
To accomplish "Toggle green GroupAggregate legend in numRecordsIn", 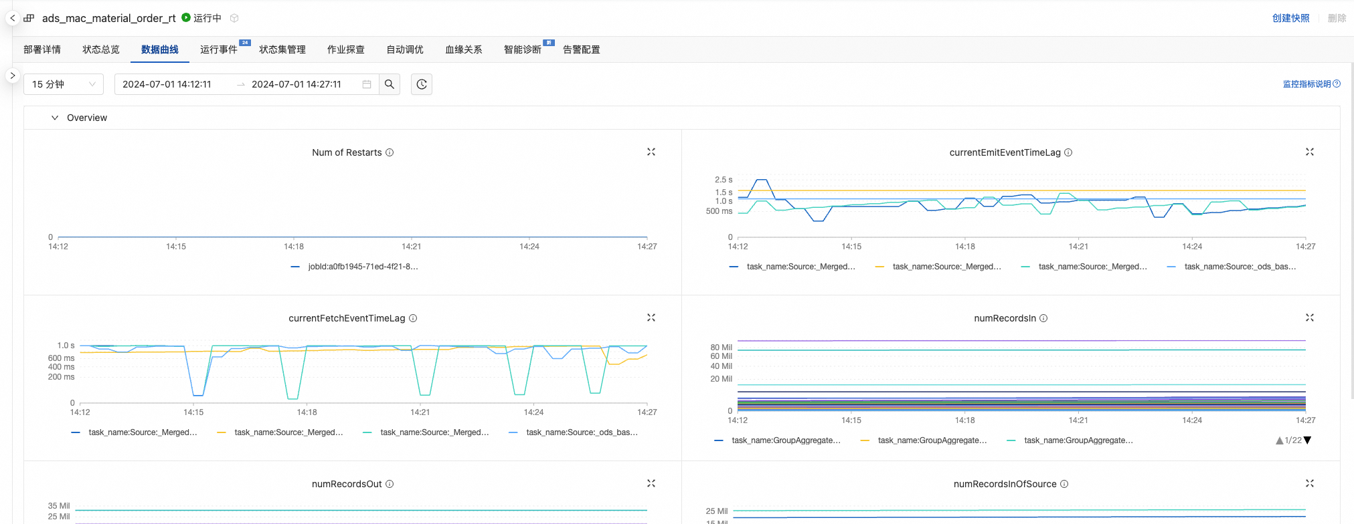I will [1070, 440].
